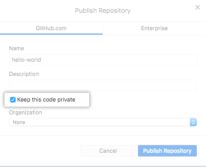This screenshot has width=206, height=167.
Task: Cancel publishing the repository
Action: coord(108,151)
